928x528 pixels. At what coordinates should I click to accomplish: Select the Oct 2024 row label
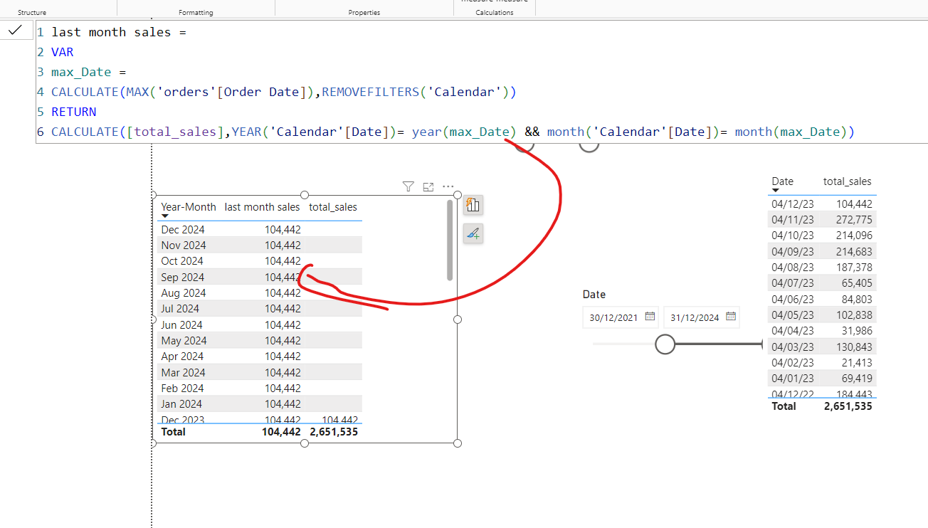pos(182,261)
